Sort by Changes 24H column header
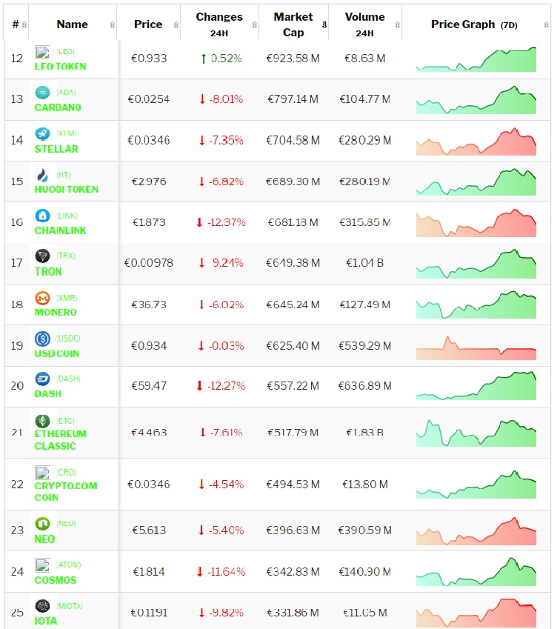 pyautogui.click(x=219, y=24)
